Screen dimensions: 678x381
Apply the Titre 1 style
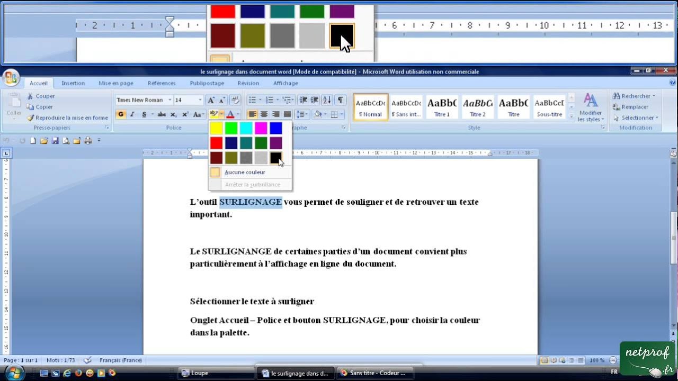tap(442, 107)
